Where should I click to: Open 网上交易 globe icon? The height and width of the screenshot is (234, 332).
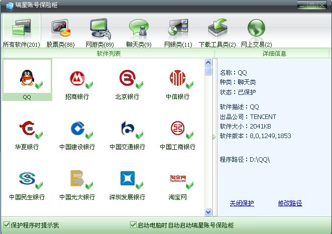(257, 28)
